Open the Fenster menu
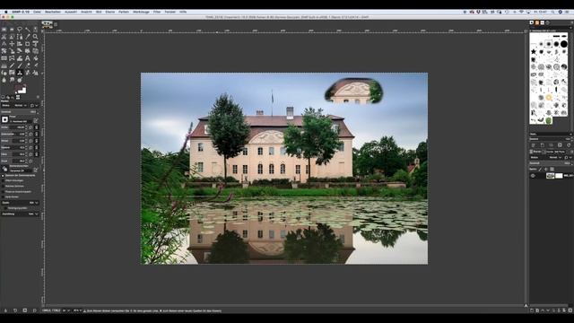 coord(170,12)
